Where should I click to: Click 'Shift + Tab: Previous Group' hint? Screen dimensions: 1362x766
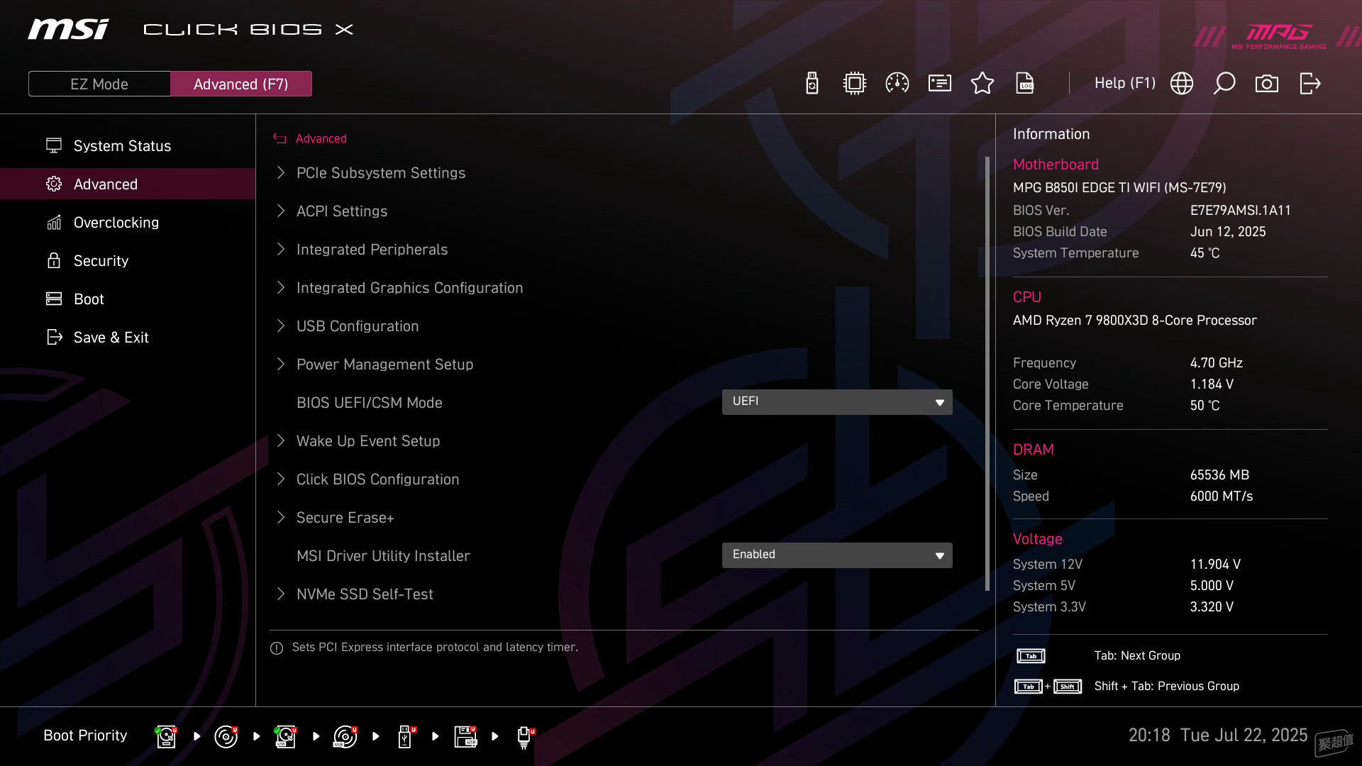(x=1166, y=686)
